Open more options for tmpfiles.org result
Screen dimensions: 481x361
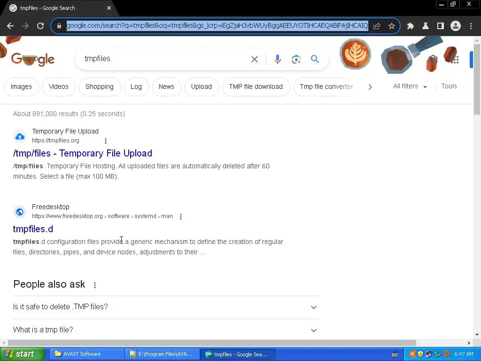point(106,141)
